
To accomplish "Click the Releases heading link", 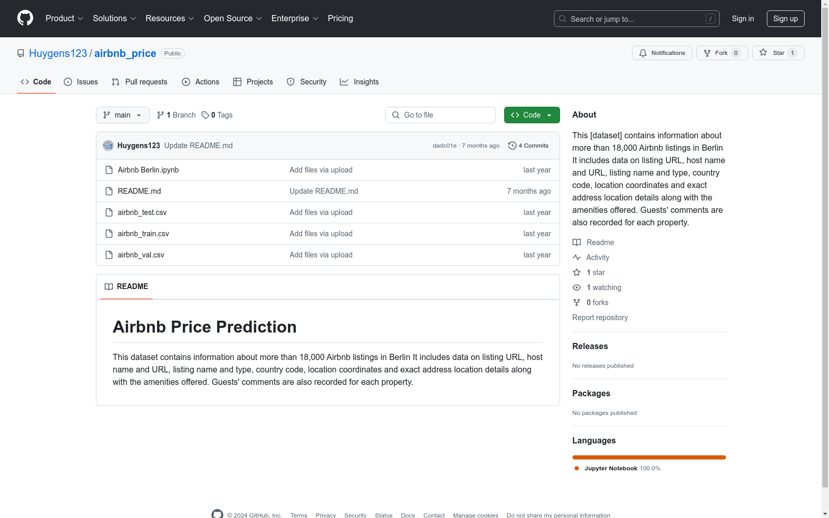I will (x=590, y=347).
